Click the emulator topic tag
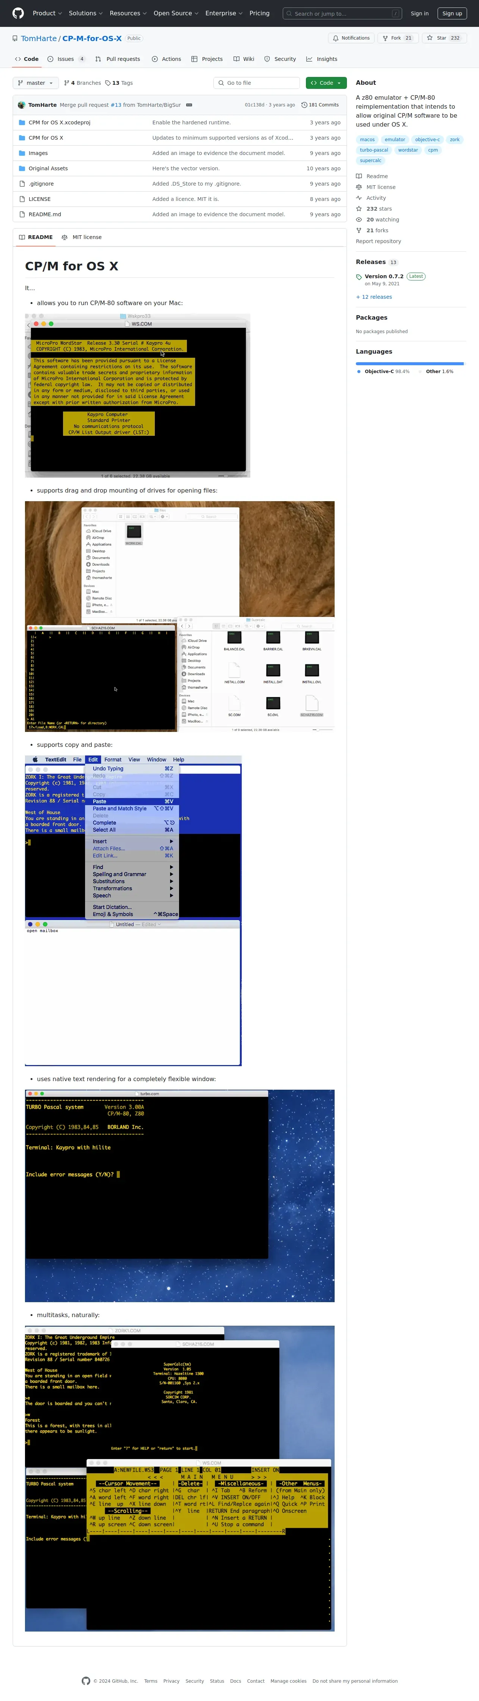 point(395,139)
